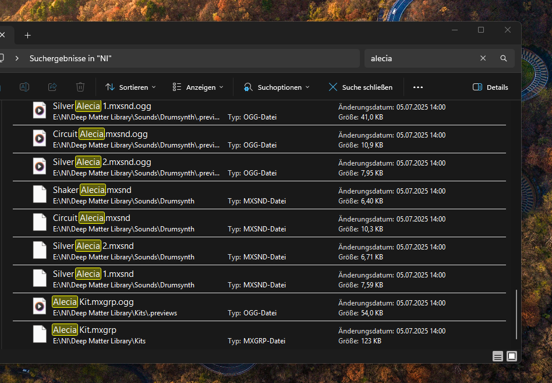Maximize the Explorer window
This screenshot has width=552, height=383.
pyautogui.click(x=481, y=30)
